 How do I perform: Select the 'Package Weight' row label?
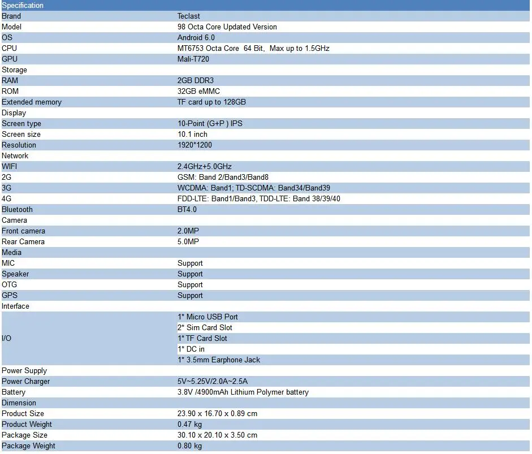point(28,446)
